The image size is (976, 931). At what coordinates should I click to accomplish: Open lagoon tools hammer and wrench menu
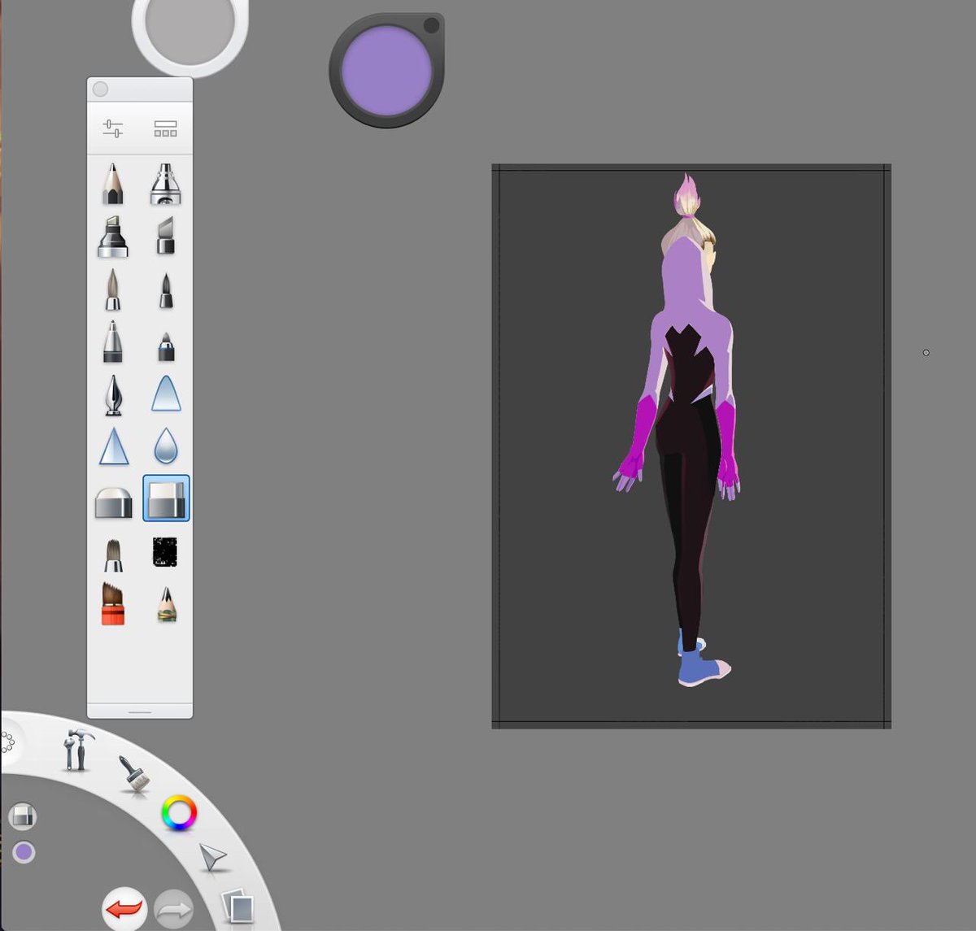78,749
